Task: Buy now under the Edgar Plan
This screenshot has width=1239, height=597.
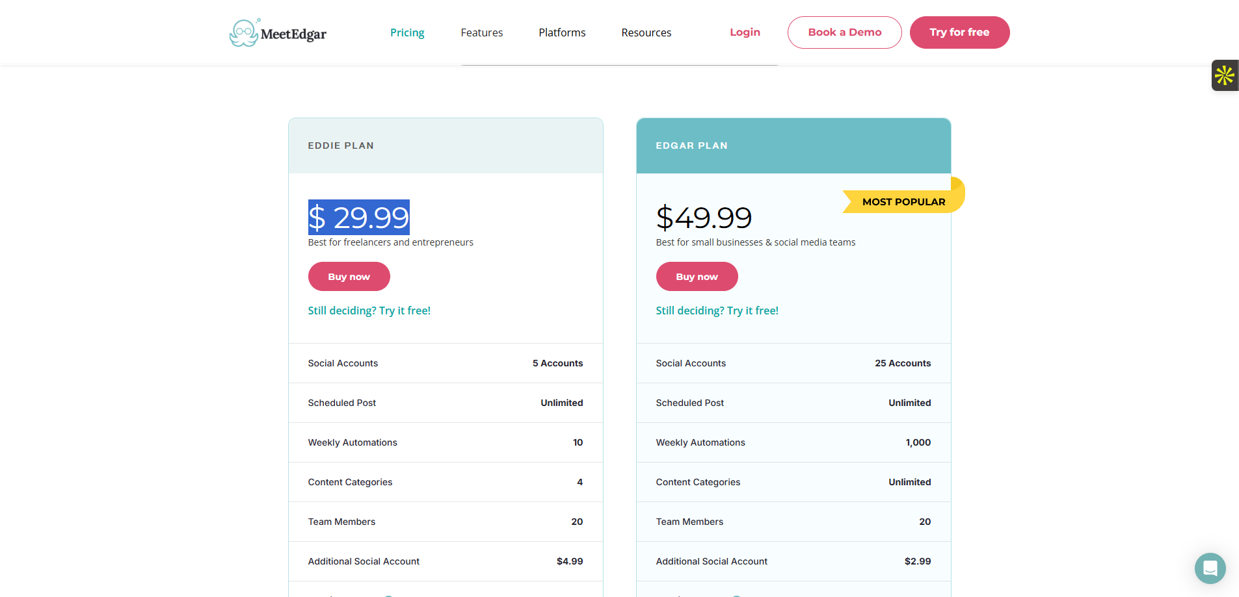Action: [x=697, y=277]
